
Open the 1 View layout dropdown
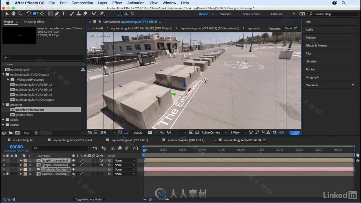pos(238,133)
